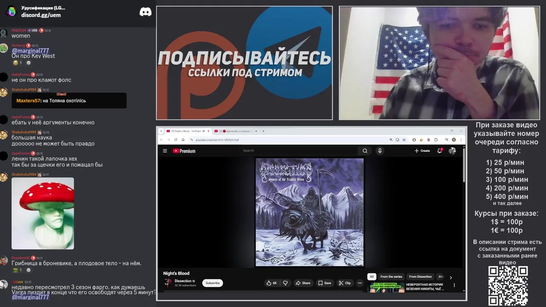Viewport: 546px width, 307px height.
Task: Click the Night's Blood video title
Action: pos(176,273)
